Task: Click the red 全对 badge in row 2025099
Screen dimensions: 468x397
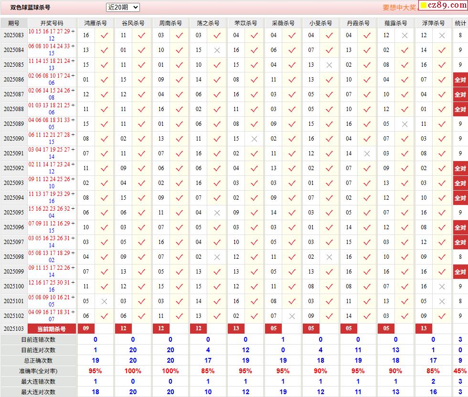Action: pyautogui.click(x=460, y=272)
